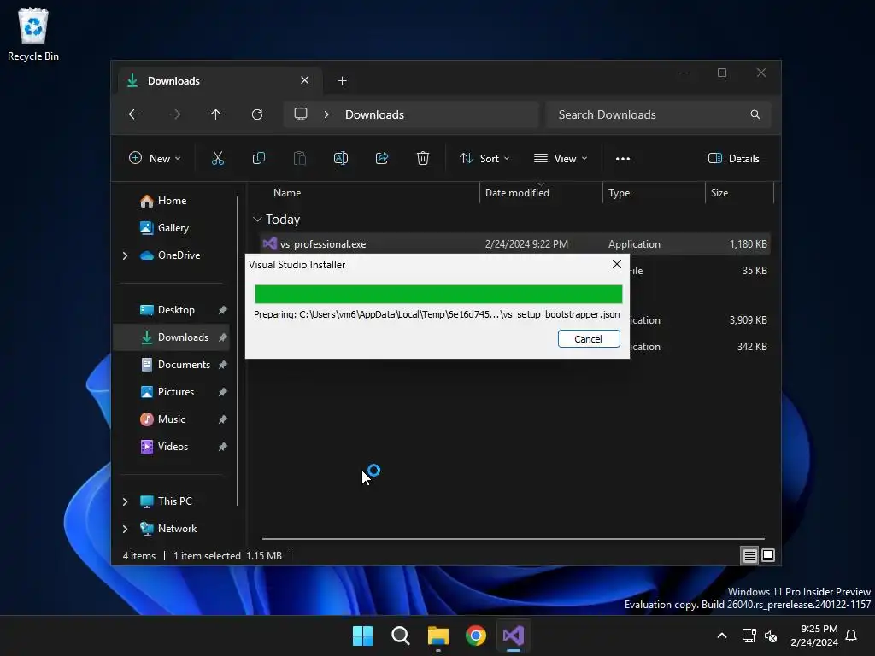Switch to details list view in status bar
The width and height of the screenshot is (875, 656).
(x=749, y=555)
